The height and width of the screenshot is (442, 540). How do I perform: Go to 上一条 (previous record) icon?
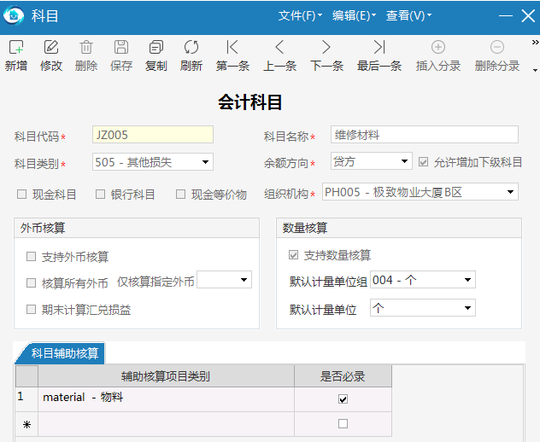click(279, 47)
